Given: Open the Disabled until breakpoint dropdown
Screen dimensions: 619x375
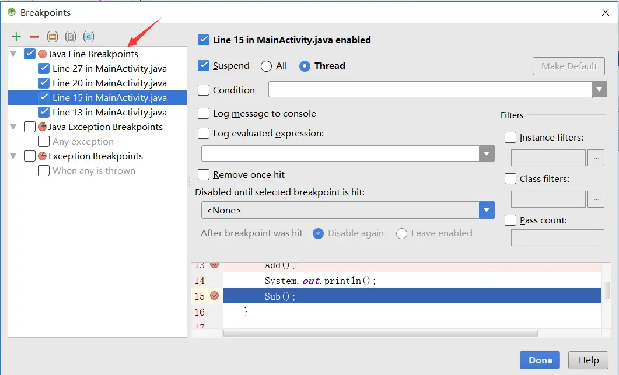Looking at the screenshot, I should tap(487, 210).
